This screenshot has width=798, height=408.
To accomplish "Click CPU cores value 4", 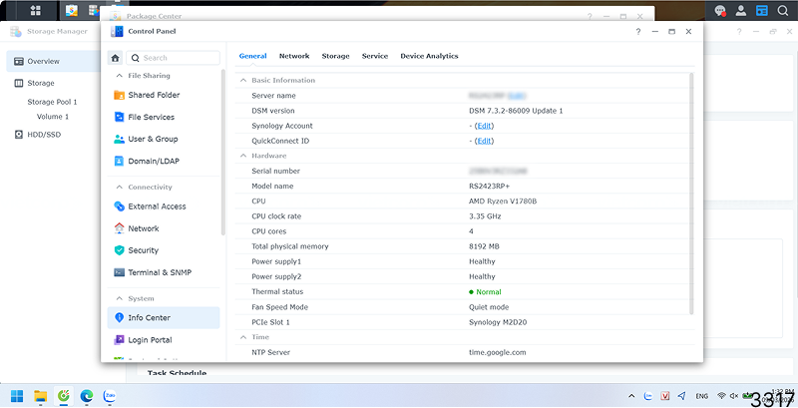I will coord(471,231).
